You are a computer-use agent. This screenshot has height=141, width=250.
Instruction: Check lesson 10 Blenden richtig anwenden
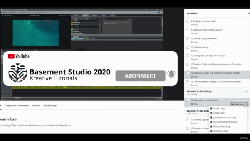(x=187, y=38)
